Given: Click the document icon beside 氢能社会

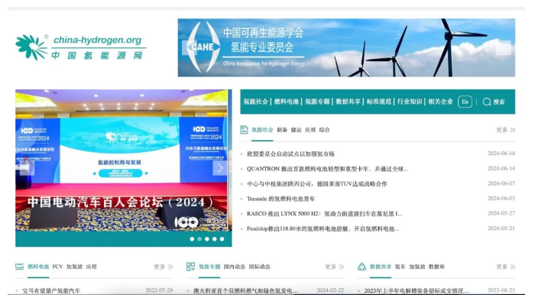Looking at the screenshot, I should pyautogui.click(x=244, y=130).
